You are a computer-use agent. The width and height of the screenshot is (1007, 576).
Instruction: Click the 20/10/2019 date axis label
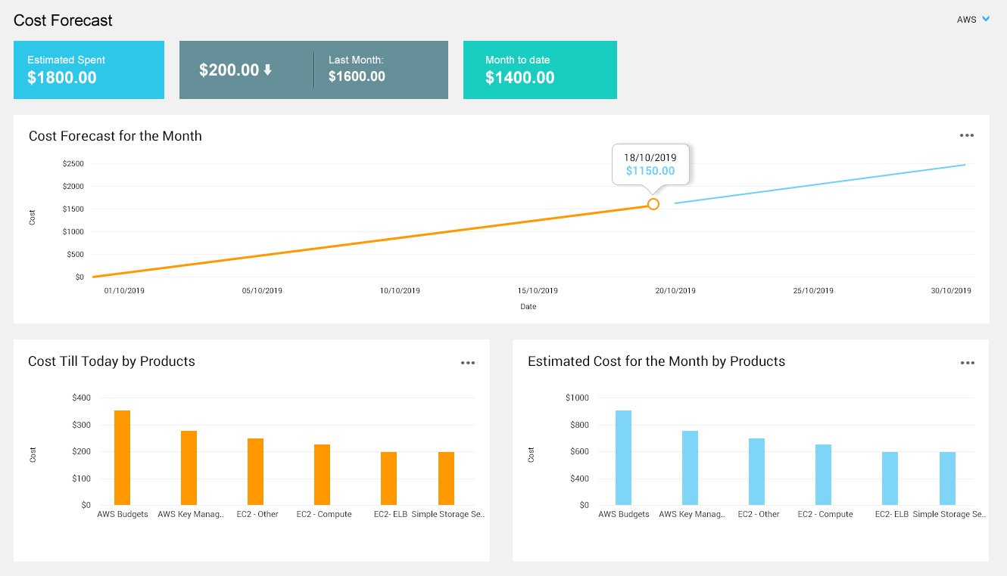point(675,290)
